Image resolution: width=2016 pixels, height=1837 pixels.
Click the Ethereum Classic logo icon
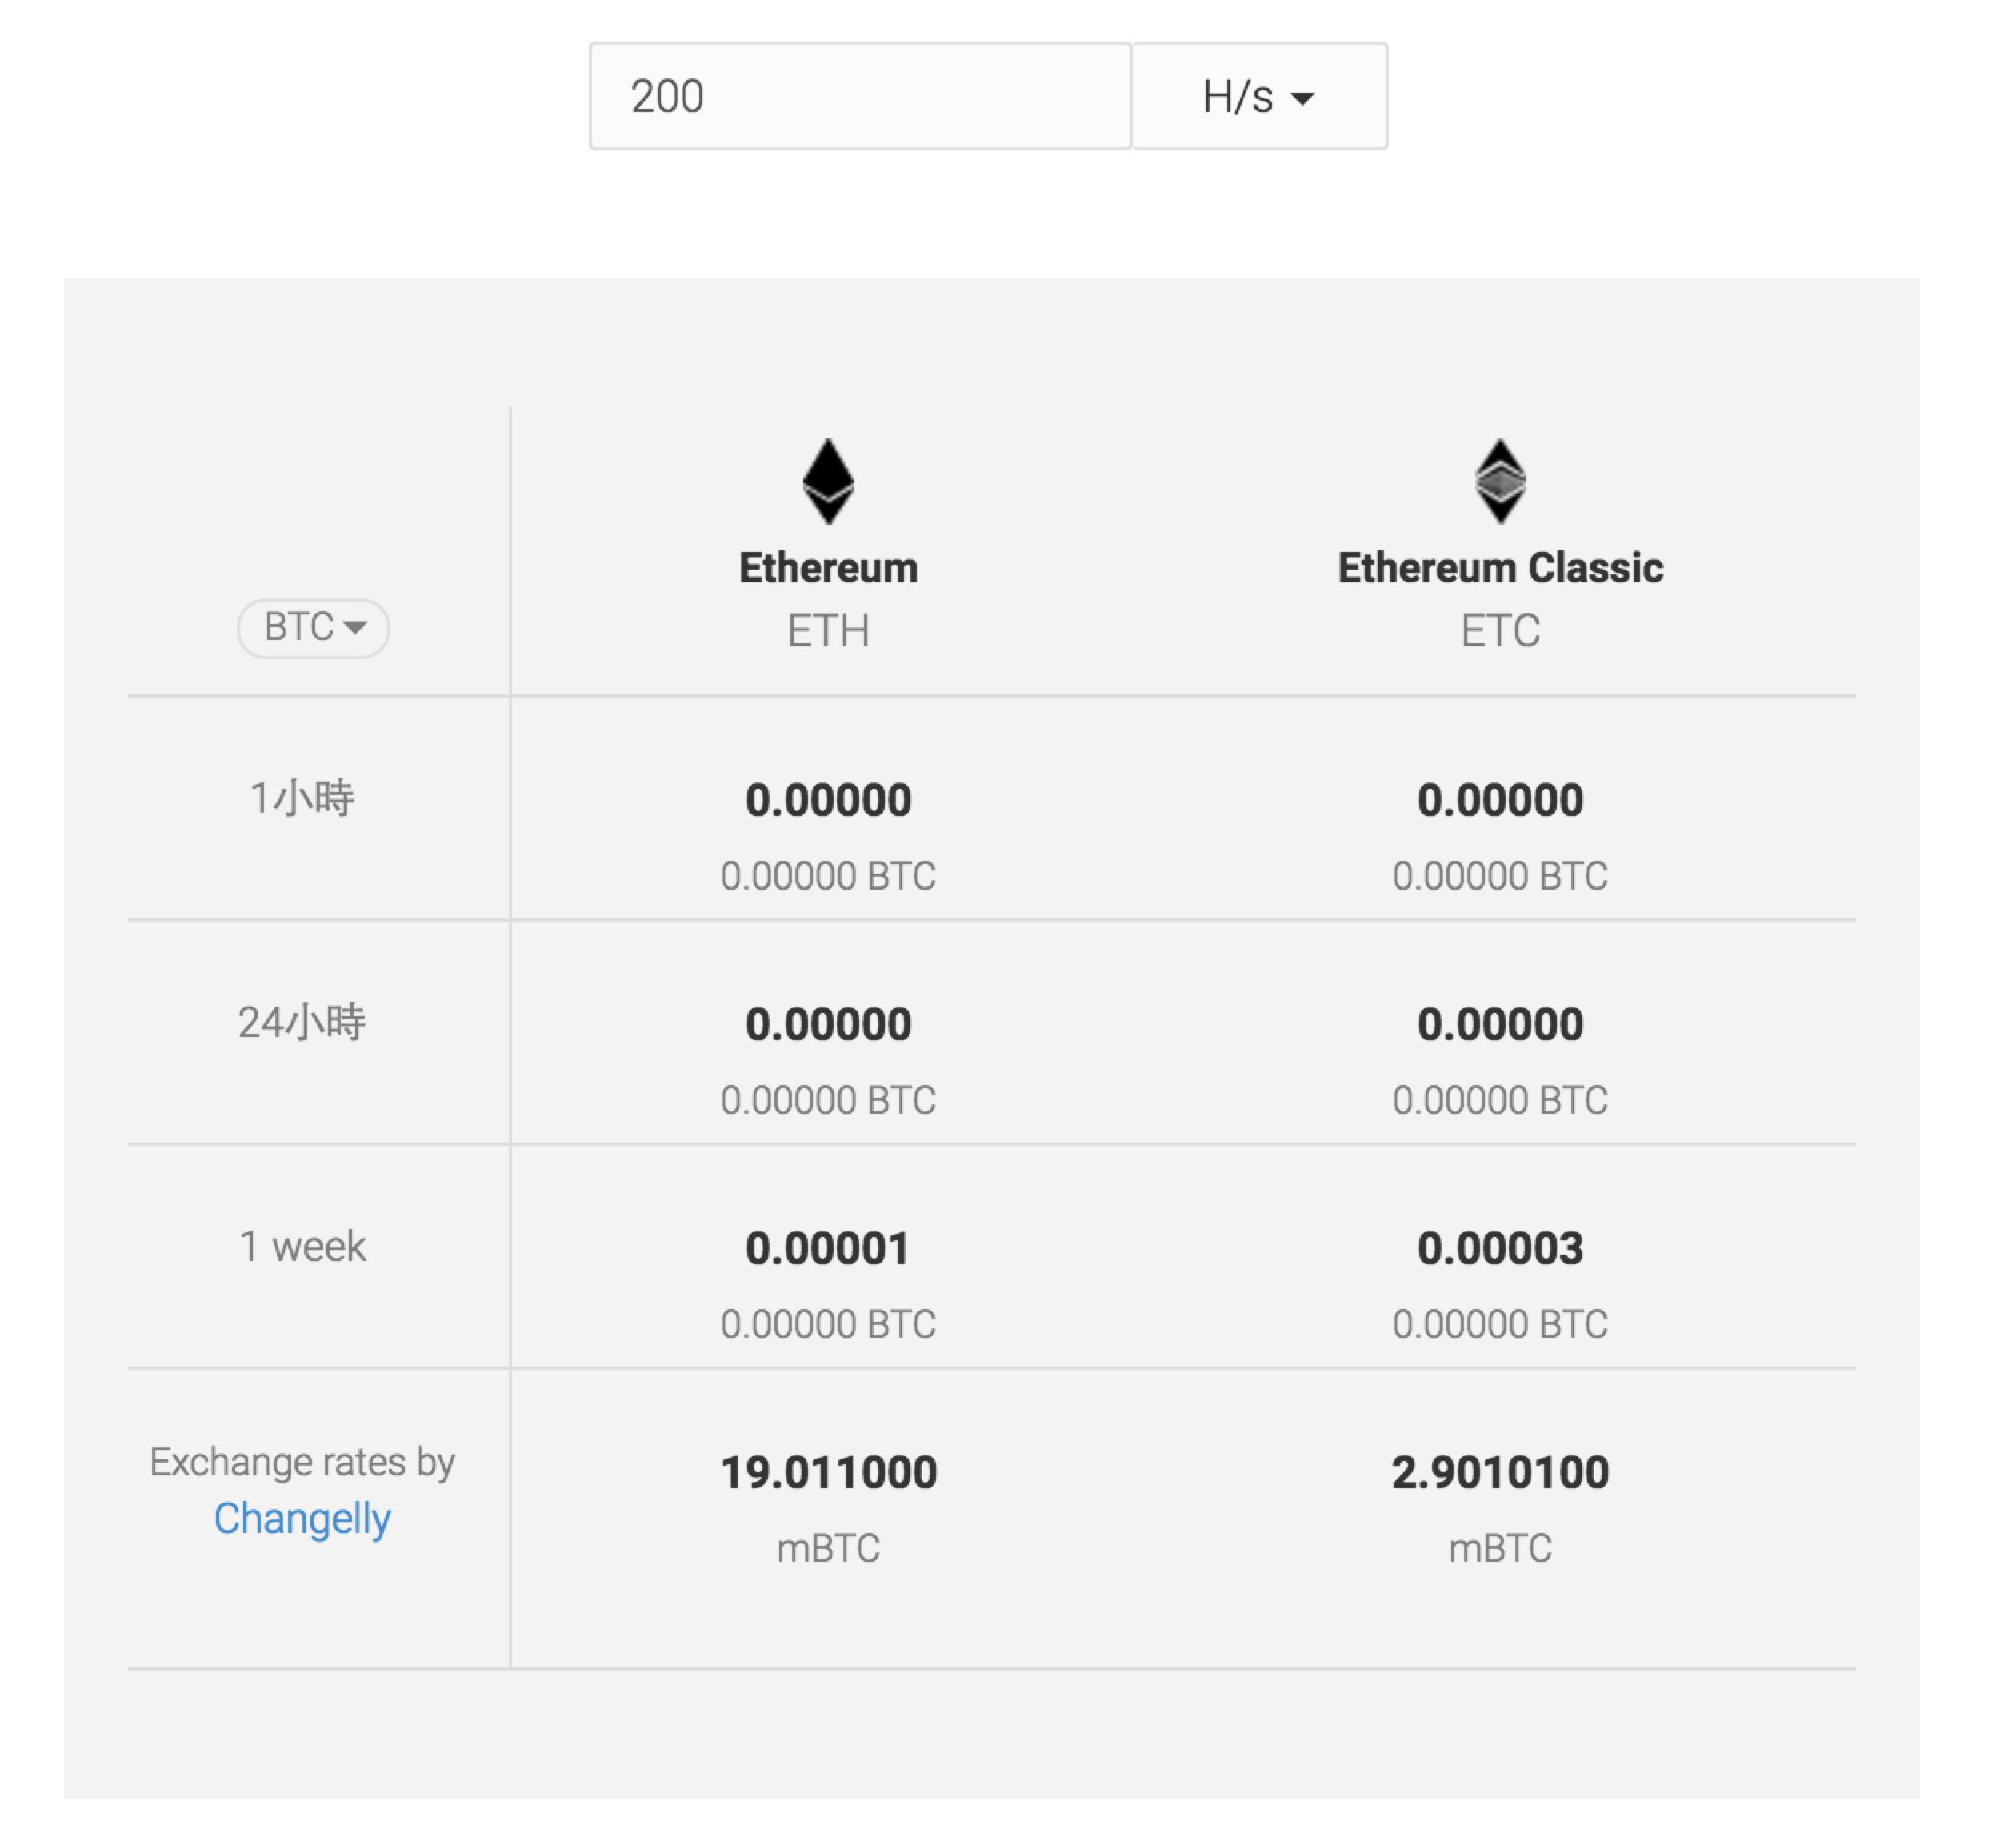click(1500, 481)
